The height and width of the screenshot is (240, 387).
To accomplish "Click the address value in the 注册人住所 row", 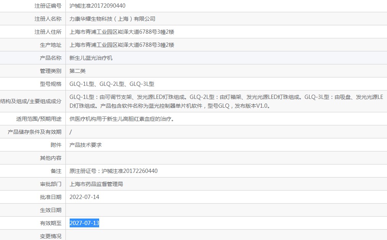I will [x=122, y=32].
